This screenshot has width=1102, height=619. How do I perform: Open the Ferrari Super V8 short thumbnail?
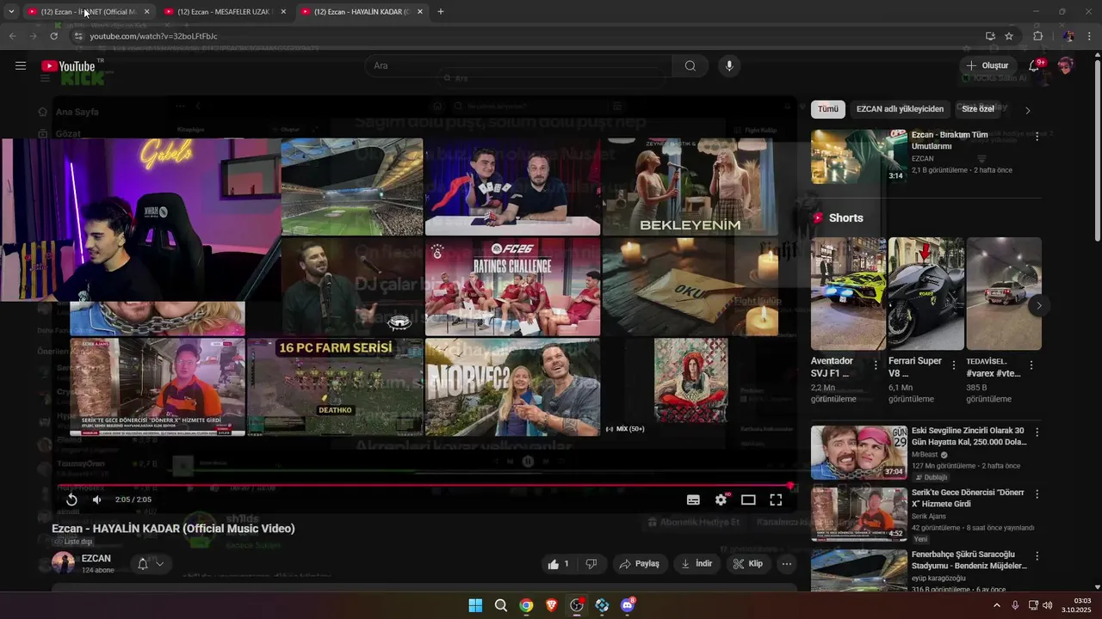pyautogui.click(x=926, y=293)
